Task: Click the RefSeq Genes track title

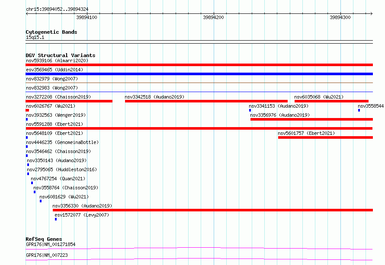Action: 44,239
